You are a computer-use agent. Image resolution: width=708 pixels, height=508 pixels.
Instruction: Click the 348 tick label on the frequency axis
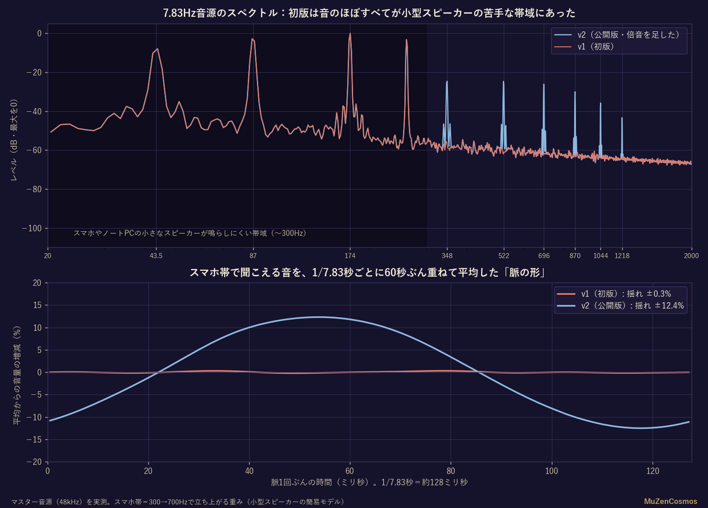click(447, 256)
